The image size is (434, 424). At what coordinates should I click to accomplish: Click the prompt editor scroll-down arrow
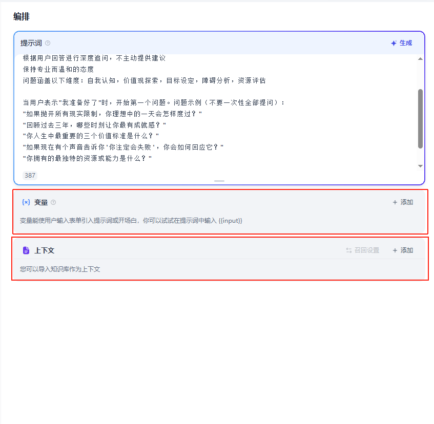pos(420,166)
